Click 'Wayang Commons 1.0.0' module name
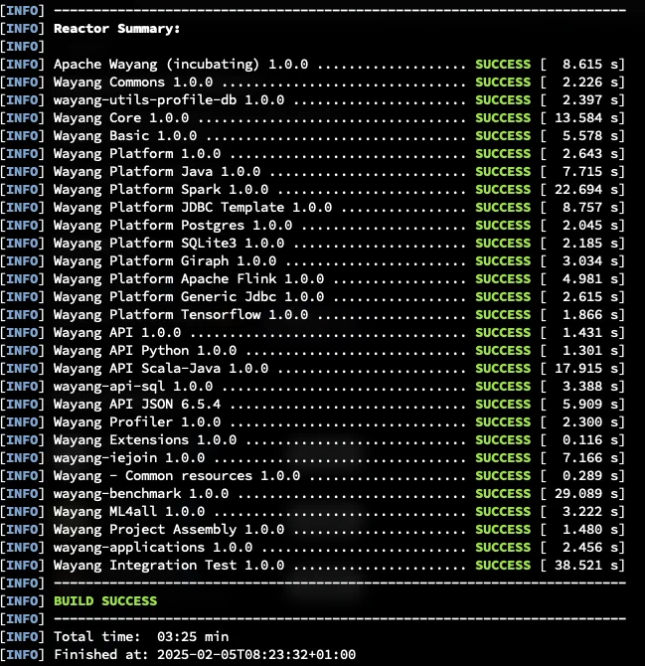This screenshot has width=645, height=666. (x=133, y=82)
